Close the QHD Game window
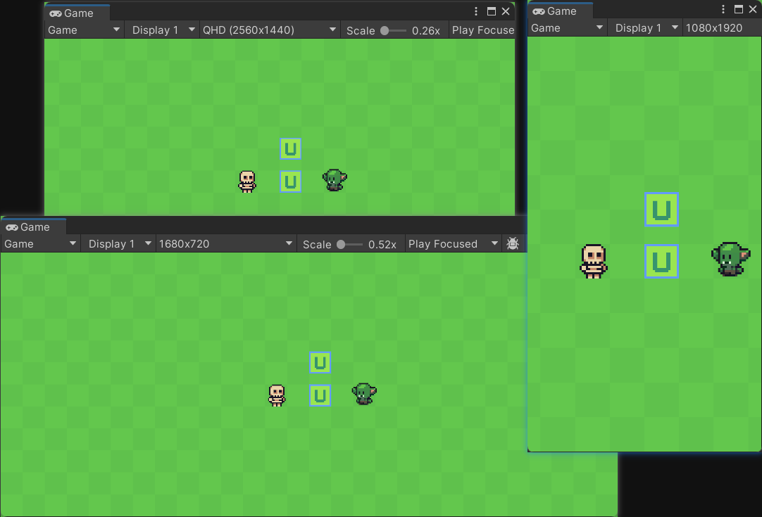Viewport: 762px width, 517px height. click(506, 12)
